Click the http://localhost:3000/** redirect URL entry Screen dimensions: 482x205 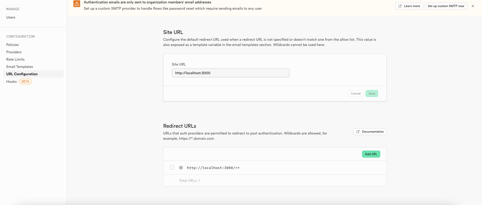click(213, 168)
